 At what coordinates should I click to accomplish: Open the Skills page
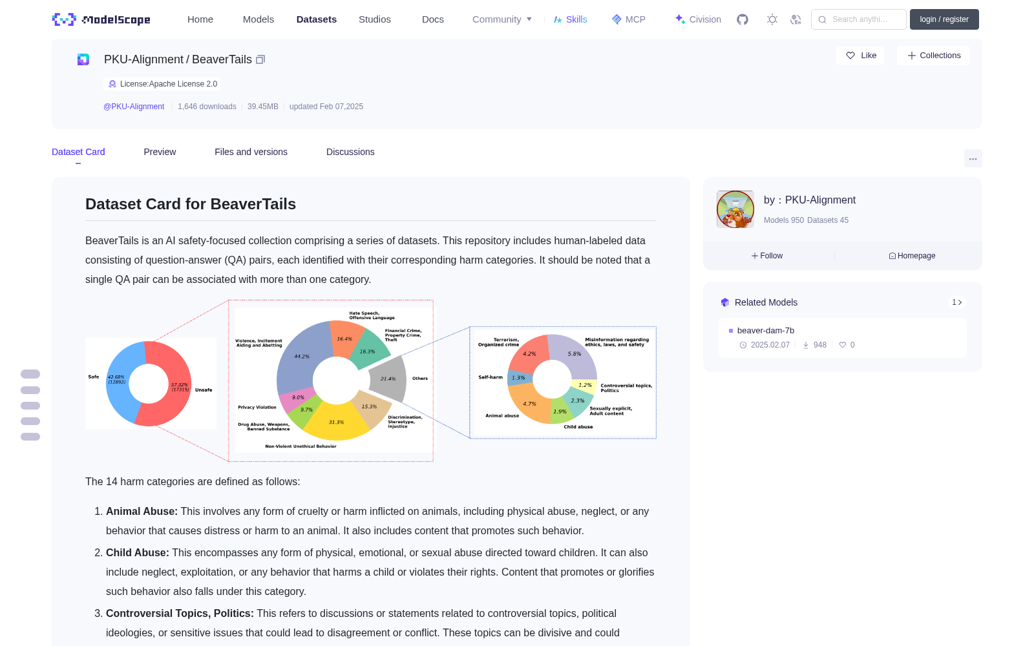pyautogui.click(x=570, y=19)
